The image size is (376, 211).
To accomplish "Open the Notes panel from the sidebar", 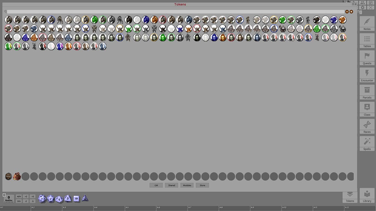I will coord(367,24).
